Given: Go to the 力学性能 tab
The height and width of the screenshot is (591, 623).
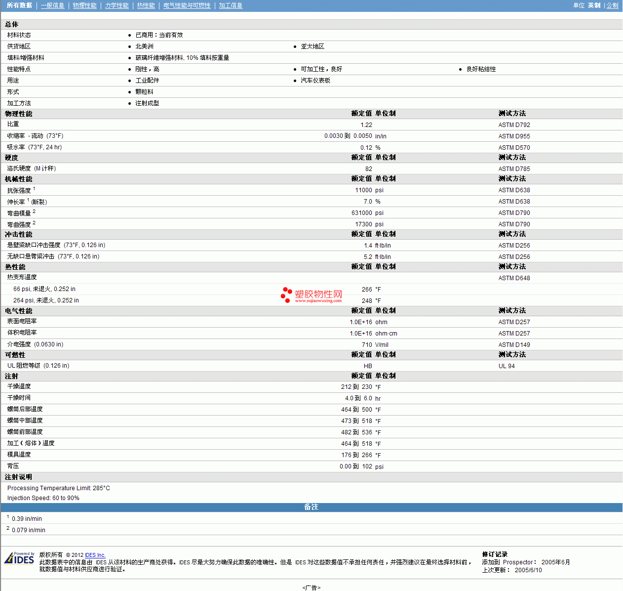Looking at the screenshot, I should (117, 5).
